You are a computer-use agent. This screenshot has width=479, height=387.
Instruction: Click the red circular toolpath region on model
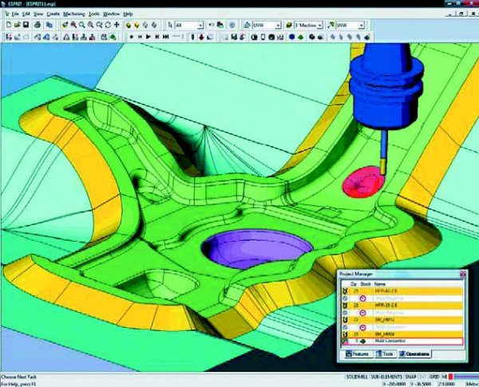pos(362,183)
